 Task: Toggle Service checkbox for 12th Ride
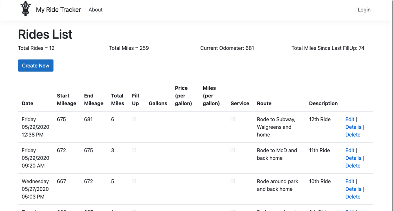[x=233, y=119]
